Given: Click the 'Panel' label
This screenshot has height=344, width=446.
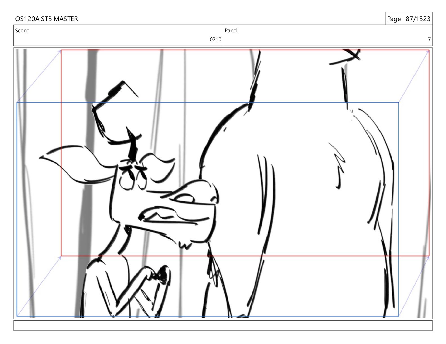Looking at the screenshot, I should click(x=231, y=31).
